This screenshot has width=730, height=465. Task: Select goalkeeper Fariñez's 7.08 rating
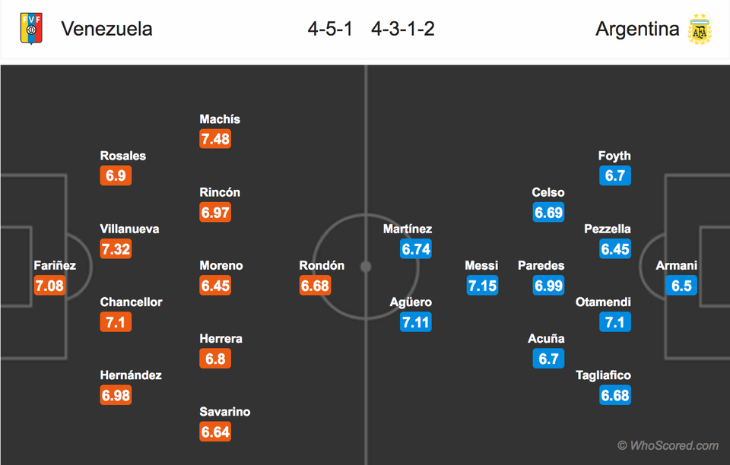tap(49, 286)
